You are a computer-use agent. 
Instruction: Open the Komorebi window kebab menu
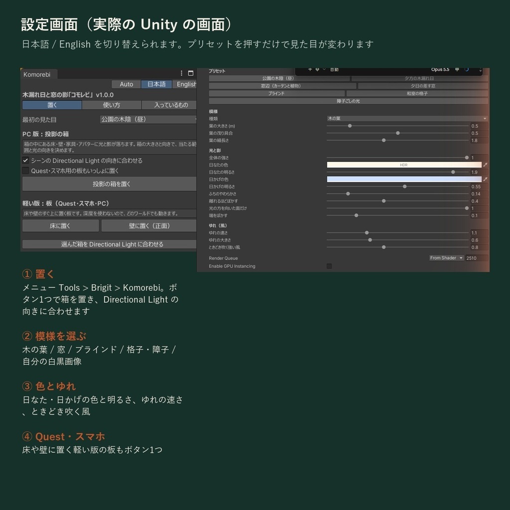click(x=181, y=73)
